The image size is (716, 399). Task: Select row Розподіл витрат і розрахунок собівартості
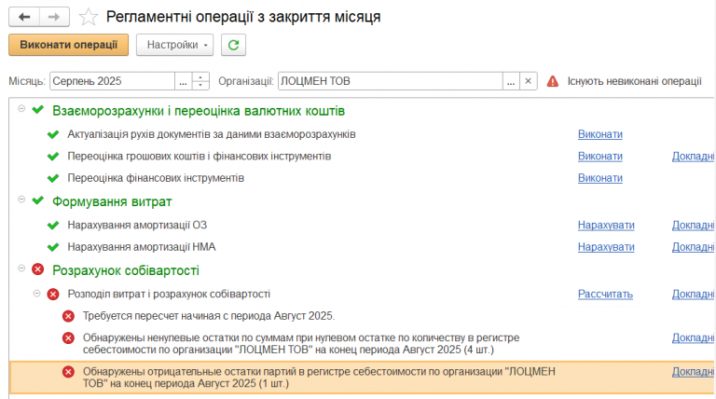tap(169, 294)
